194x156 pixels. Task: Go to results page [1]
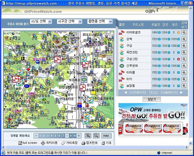[151, 92]
